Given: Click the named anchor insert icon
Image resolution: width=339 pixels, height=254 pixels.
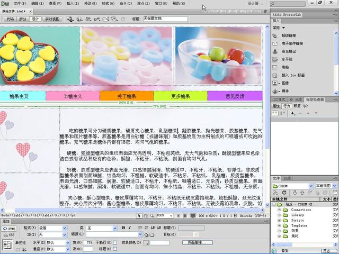Looking at the screenshot, I should click(275, 52).
